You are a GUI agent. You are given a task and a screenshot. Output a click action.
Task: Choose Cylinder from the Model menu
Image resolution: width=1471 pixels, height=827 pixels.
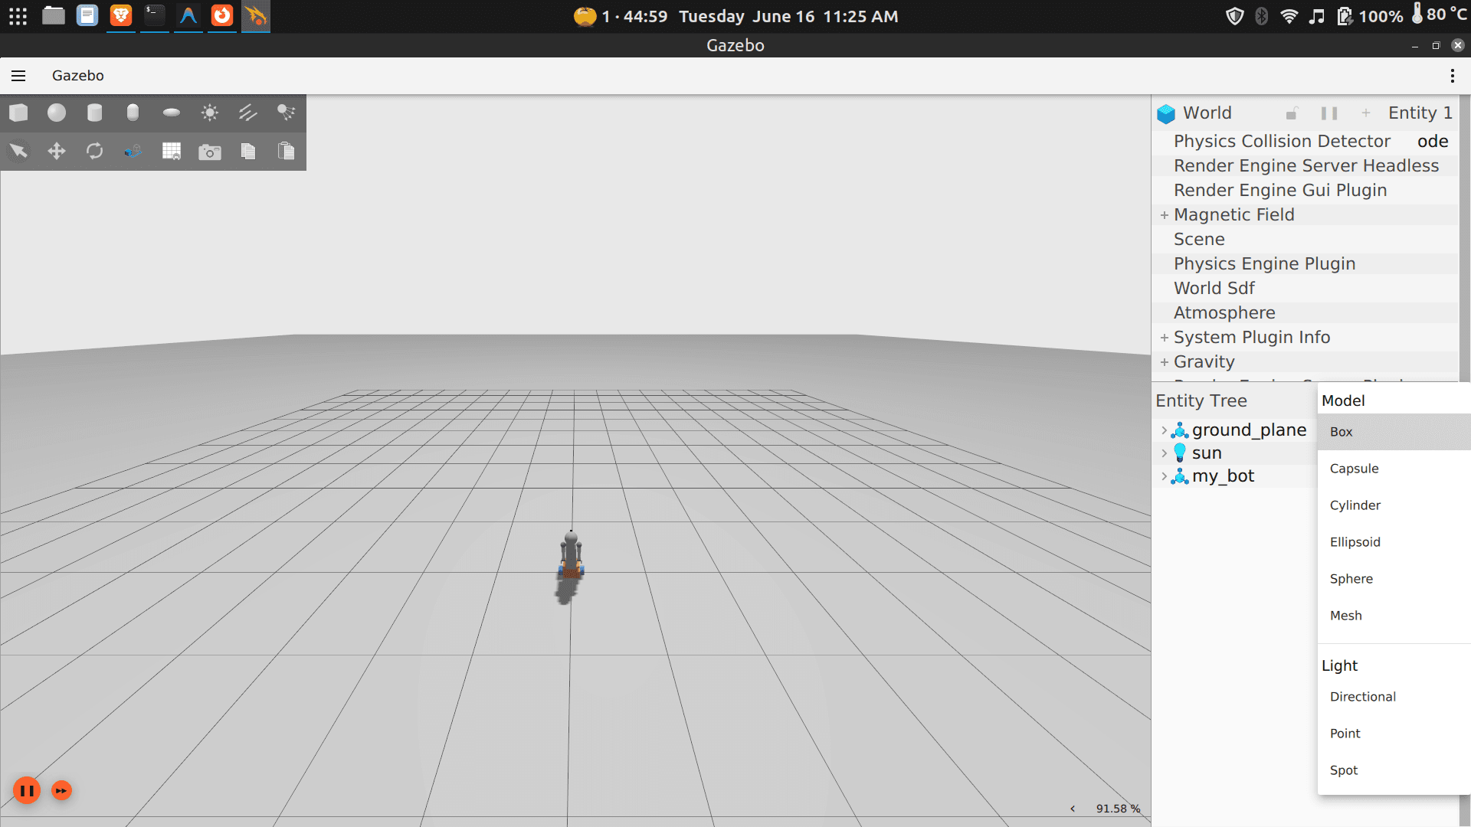[1394, 505]
